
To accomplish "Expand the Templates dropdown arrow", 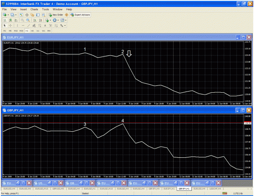I will click(65, 20).
